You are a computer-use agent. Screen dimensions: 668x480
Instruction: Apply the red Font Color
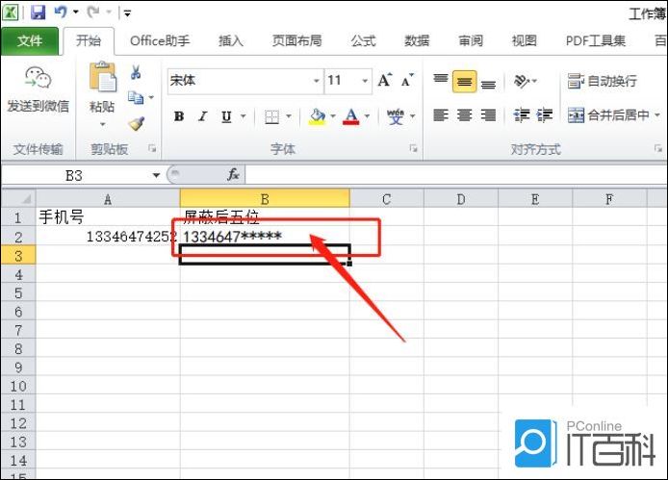pos(351,116)
